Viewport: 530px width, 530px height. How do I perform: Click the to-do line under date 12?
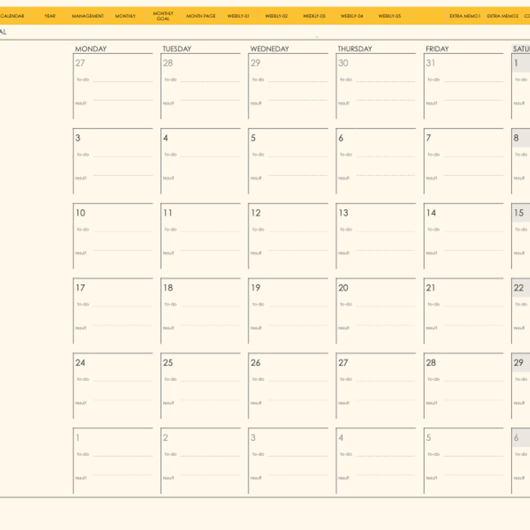[298, 232]
